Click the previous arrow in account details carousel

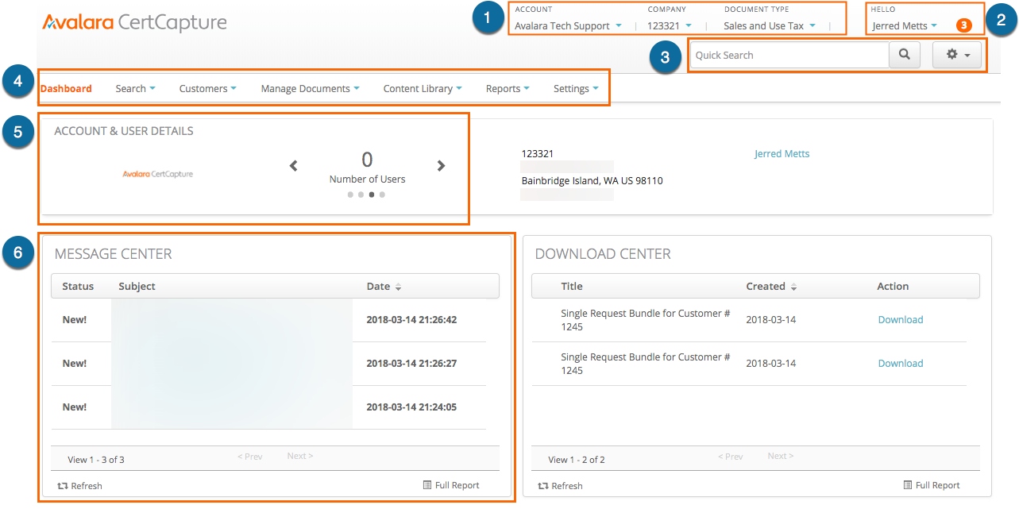tap(294, 166)
